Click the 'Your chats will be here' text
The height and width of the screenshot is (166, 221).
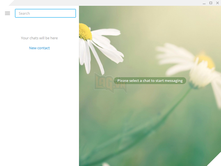click(x=39, y=38)
